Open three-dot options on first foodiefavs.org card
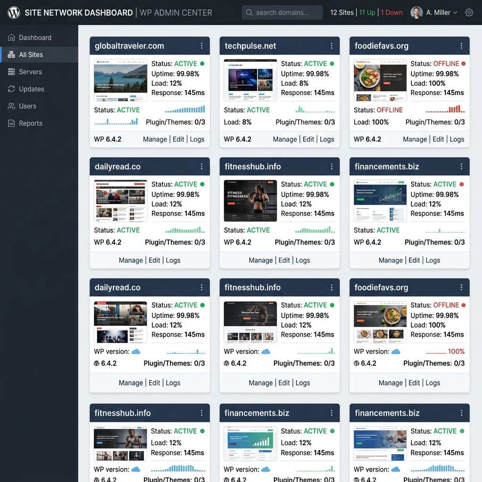Viewport: 482px width, 482px height. 461,46
